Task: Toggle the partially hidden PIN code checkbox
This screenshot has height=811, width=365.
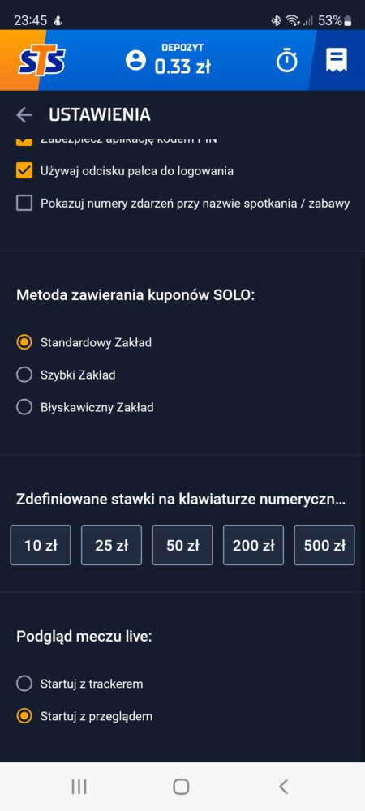Action: point(24,141)
